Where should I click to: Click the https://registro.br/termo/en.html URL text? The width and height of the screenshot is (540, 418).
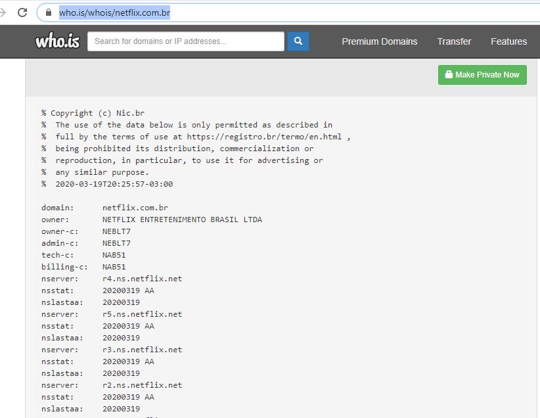tap(264, 137)
